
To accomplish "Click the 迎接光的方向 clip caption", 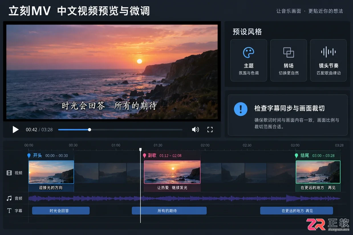I will tap(51, 188).
